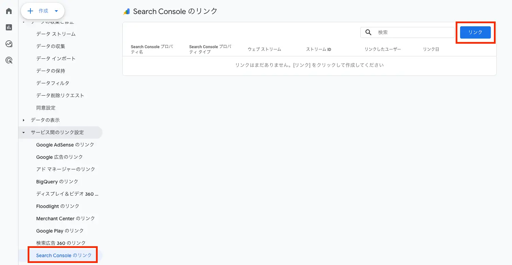Click the magnifier icon in search box

pos(368,32)
